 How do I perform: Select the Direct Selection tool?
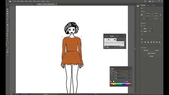click(7, 9)
